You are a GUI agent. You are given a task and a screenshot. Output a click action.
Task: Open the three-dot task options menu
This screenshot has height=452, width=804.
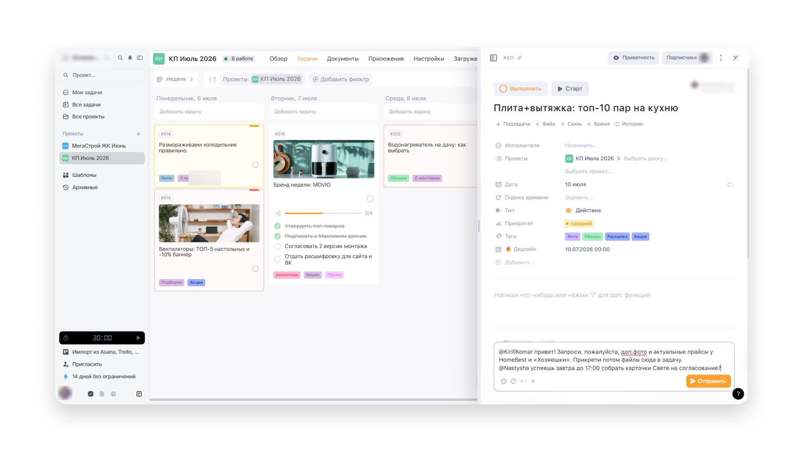tap(721, 58)
